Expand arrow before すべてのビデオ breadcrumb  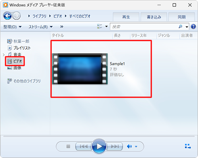[66, 16]
